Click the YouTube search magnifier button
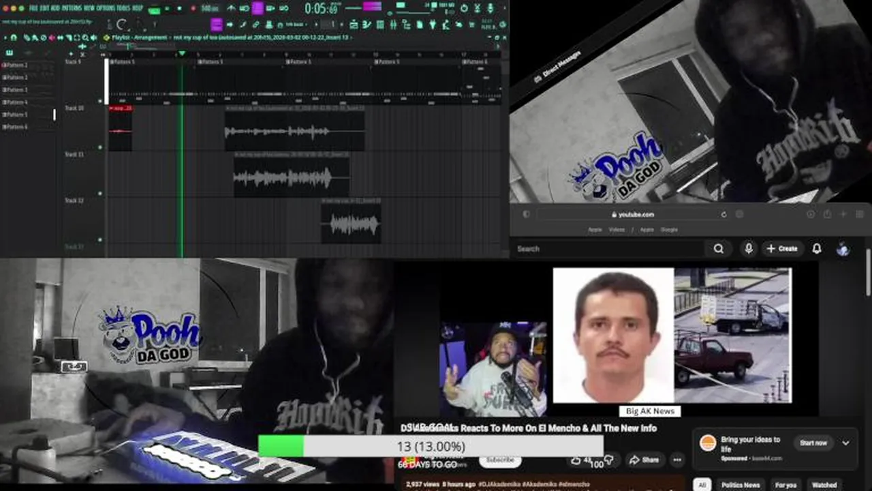The height and width of the screenshot is (491, 872). coord(719,249)
